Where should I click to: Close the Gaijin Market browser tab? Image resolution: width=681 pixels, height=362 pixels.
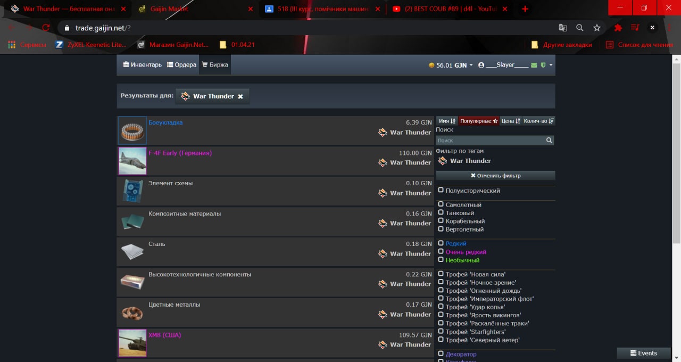click(x=251, y=9)
